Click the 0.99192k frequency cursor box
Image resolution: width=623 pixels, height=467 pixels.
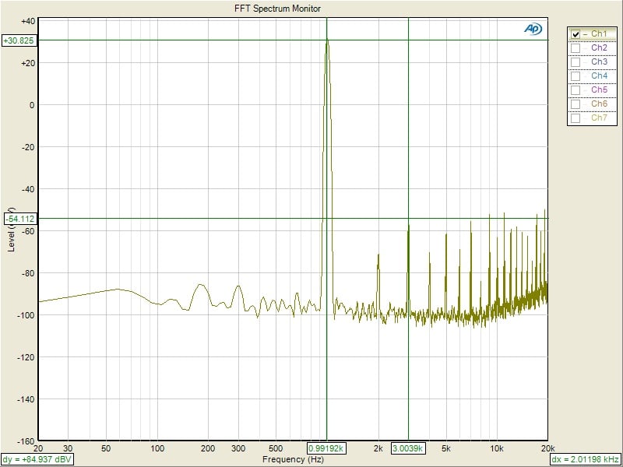(326, 448)
